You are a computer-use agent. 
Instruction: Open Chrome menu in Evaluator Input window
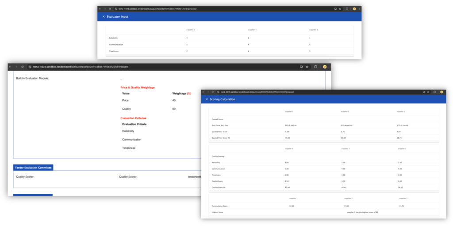click(359, 9)
